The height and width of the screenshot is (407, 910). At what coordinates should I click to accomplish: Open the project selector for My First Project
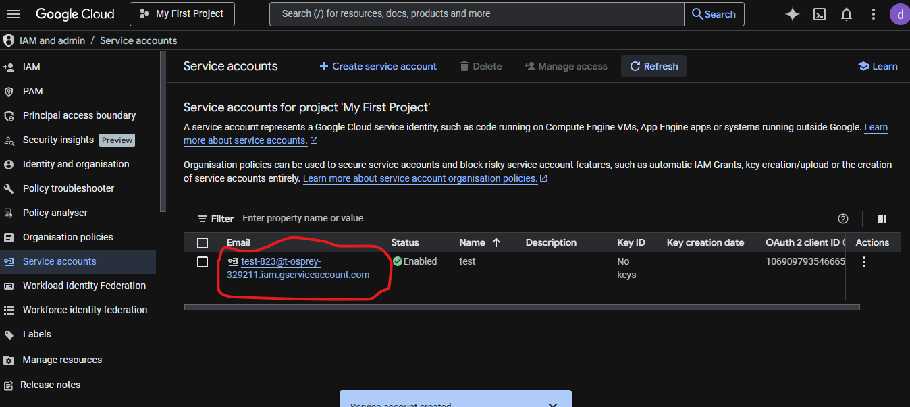tap(182, 13)
